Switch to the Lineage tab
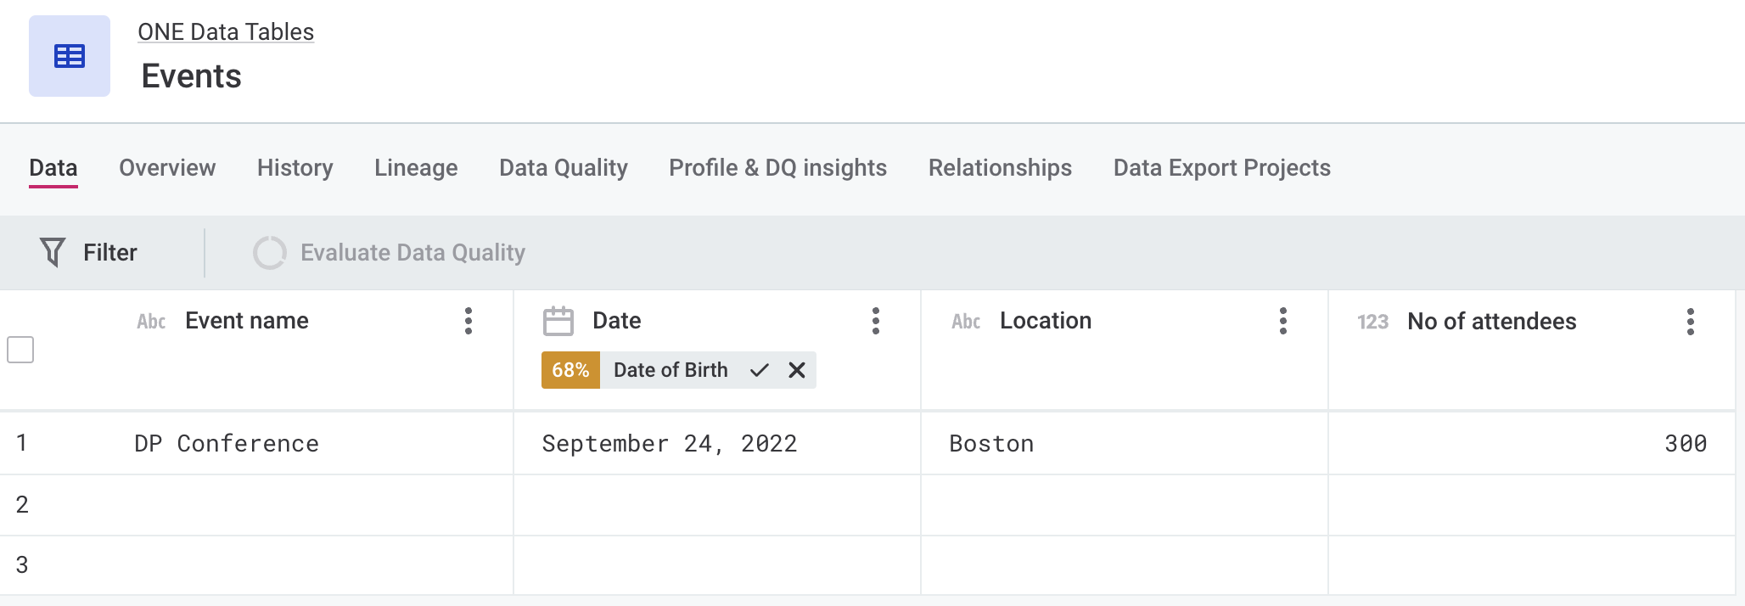This screenshot has height=606, width=1745. click(x=416, y=168)
